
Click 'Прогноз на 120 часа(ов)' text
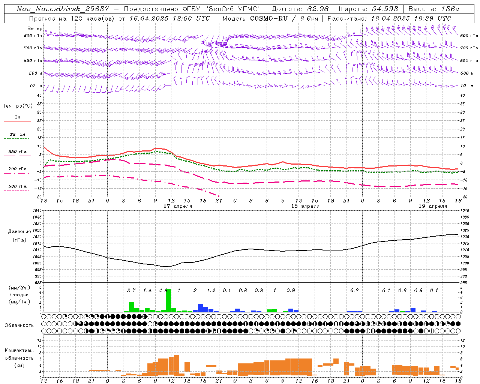(72, 18)
